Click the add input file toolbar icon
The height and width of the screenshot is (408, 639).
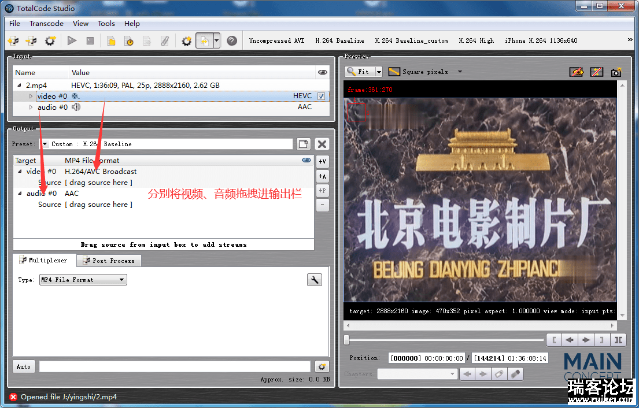pos(13,40)
